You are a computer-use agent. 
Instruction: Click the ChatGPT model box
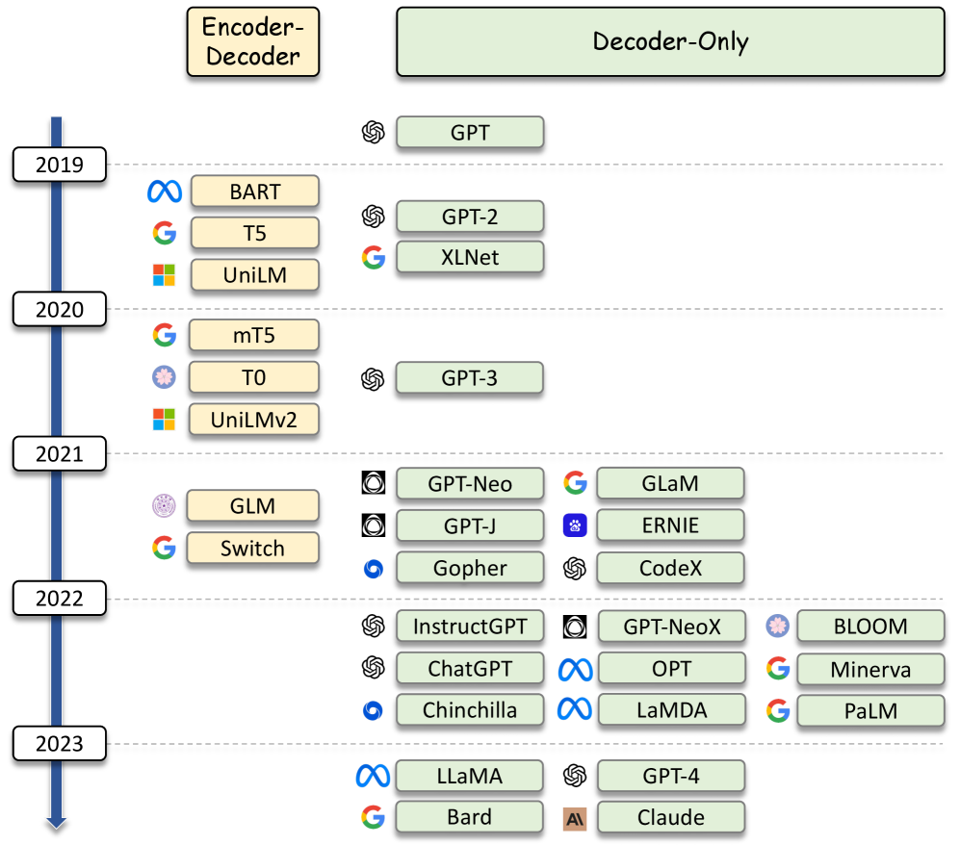pyautogui.click(x=470, y=668)
